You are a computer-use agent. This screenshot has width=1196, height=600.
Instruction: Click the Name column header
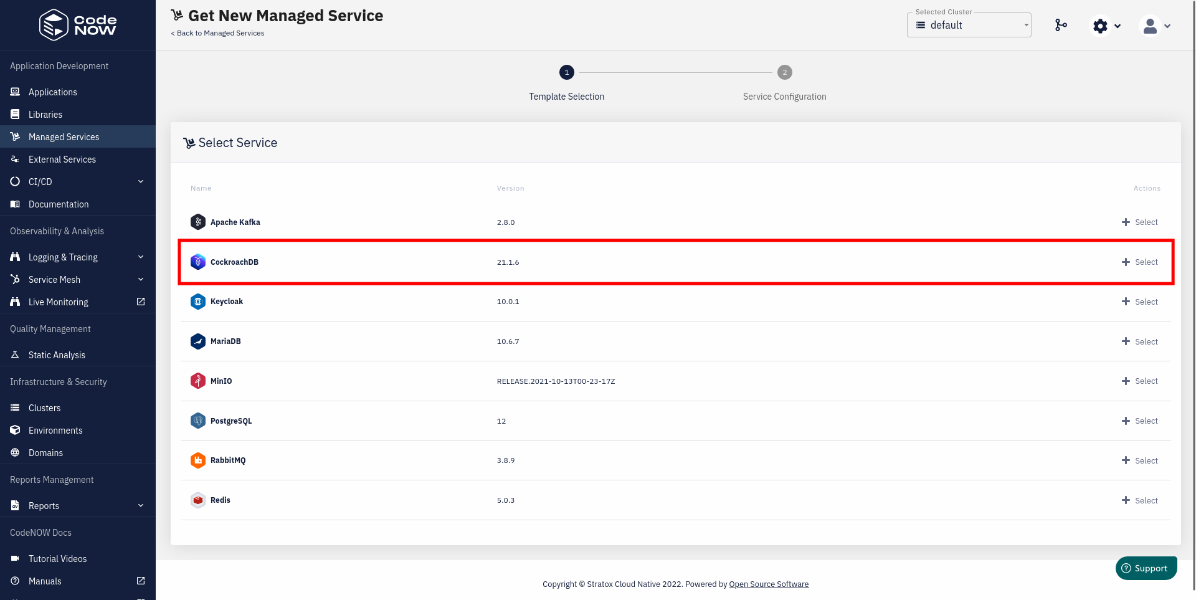[x=201, y=188]
